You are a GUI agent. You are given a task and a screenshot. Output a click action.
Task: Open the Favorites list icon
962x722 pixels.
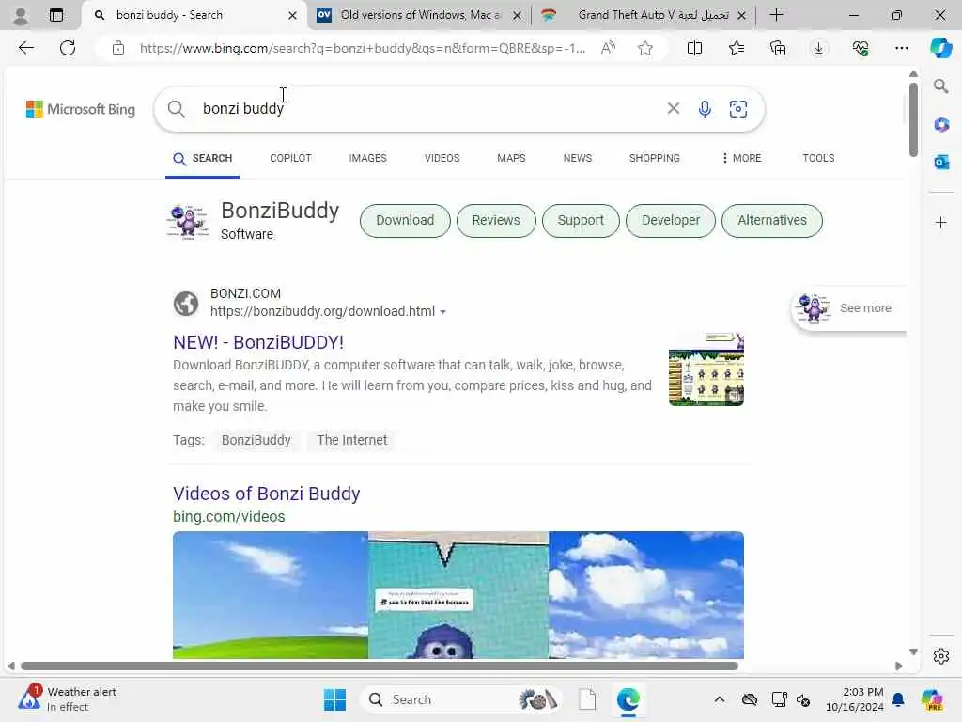737,48
